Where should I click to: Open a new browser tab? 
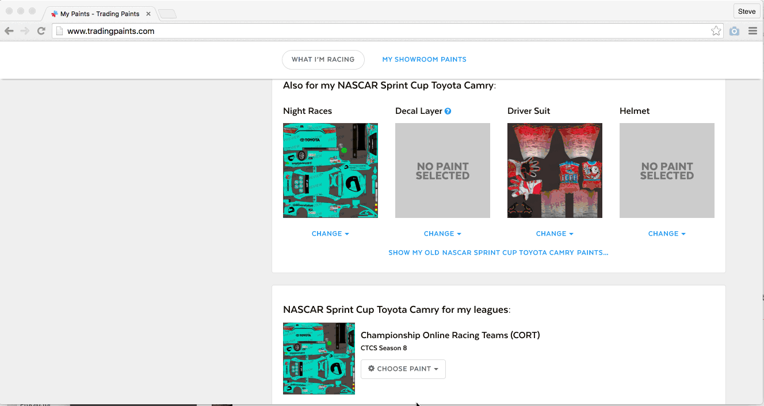(x=167, y=14)
